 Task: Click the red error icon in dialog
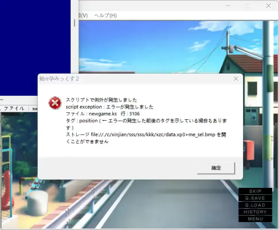55,103
